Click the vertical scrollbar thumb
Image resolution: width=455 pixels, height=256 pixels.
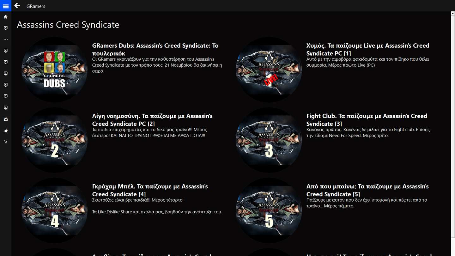[x=453, y=126]
